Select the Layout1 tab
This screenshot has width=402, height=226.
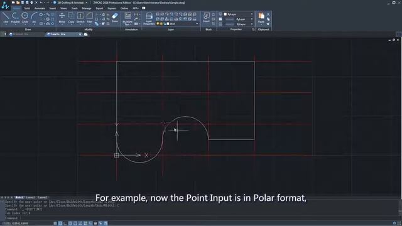(31, 198)
